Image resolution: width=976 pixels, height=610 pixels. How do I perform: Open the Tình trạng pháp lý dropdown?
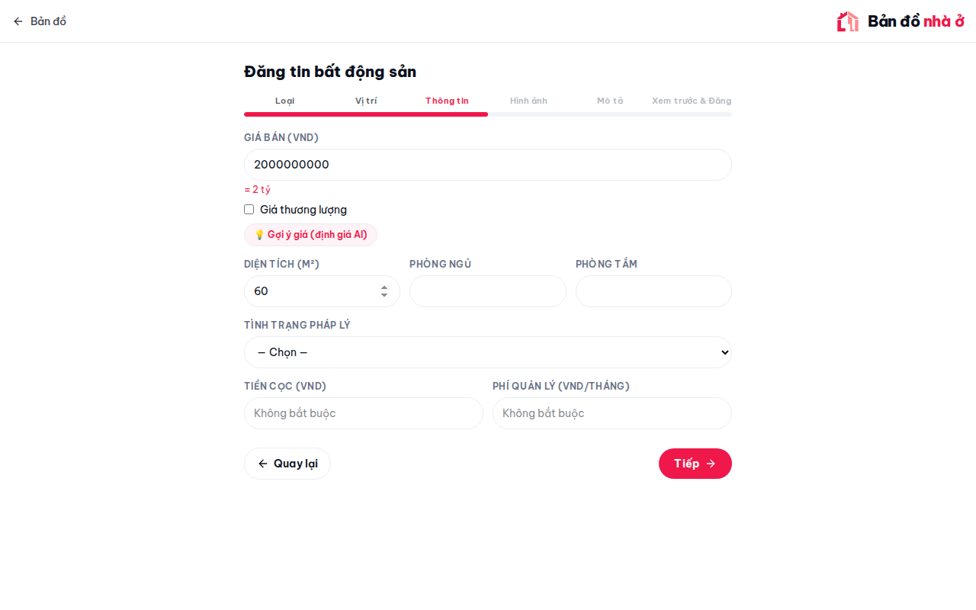coord(488,352)
